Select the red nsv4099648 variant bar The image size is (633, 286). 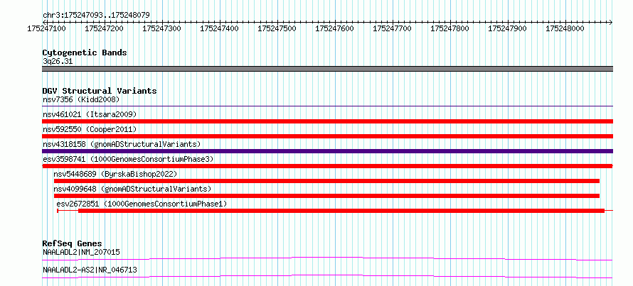coord(326,196)
